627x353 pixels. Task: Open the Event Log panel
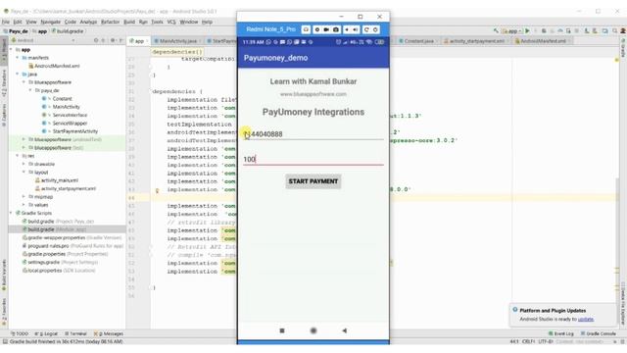561,333
